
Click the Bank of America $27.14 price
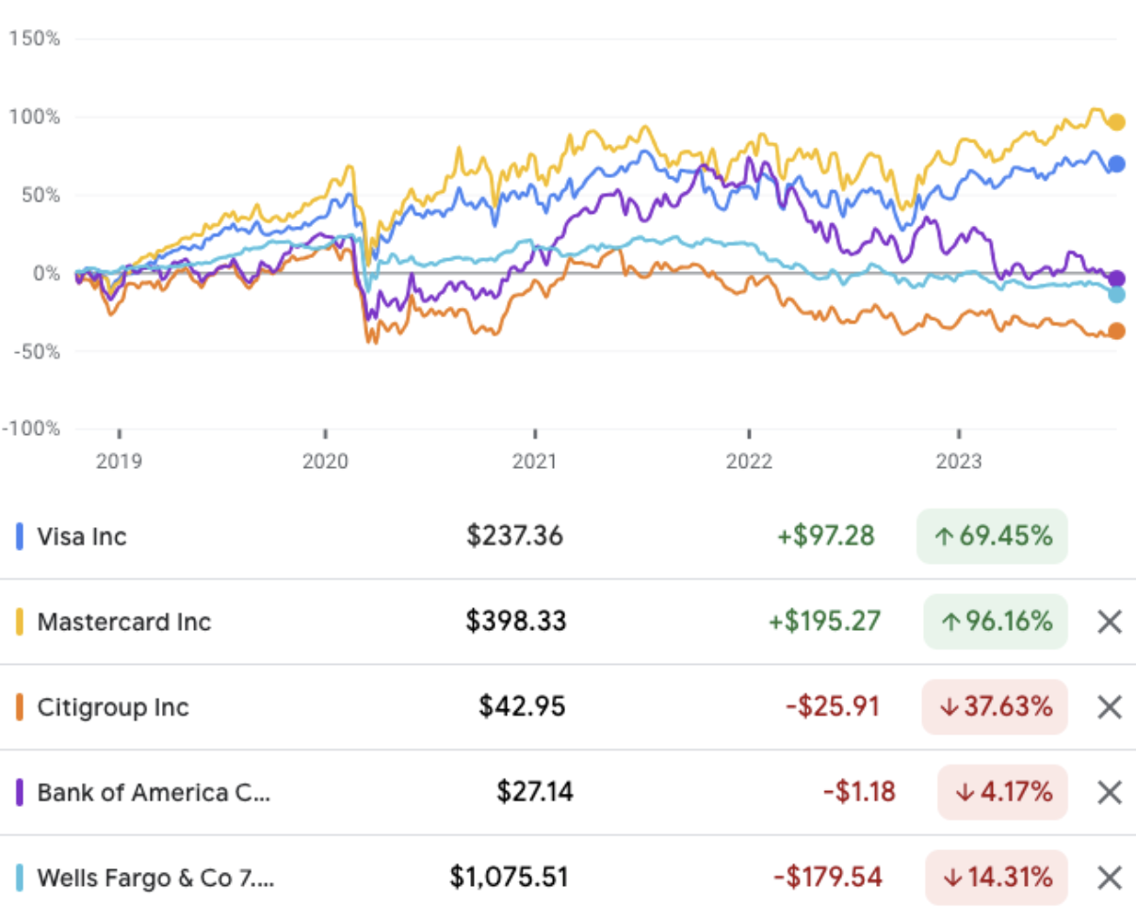(x=534, y=793)
